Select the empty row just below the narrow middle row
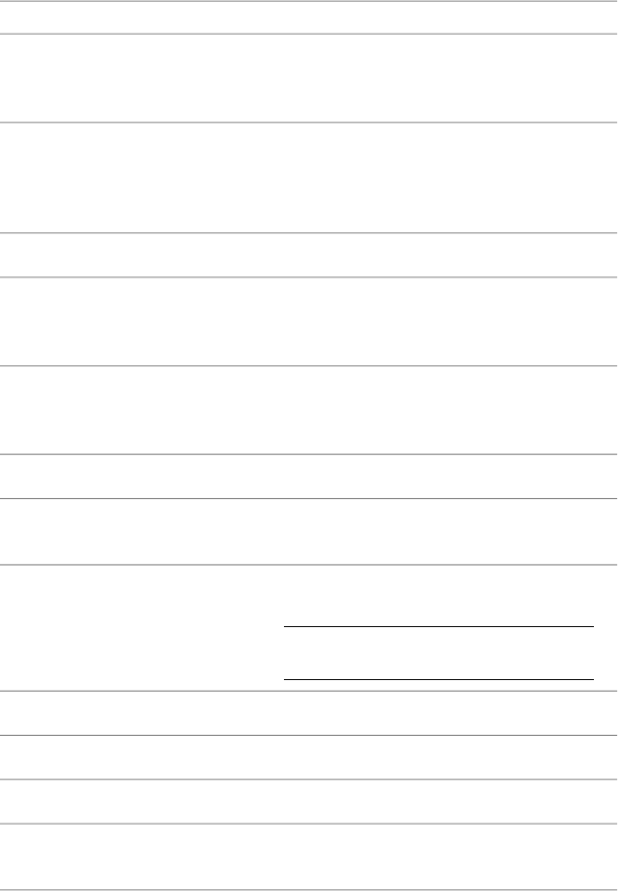618x891 pixels. point(309,322)
